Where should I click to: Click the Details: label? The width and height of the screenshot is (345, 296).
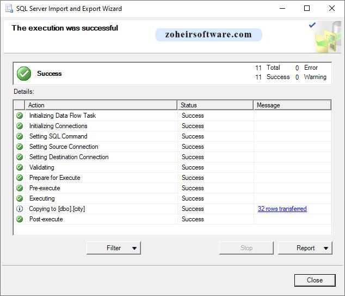tap(24, 92)
